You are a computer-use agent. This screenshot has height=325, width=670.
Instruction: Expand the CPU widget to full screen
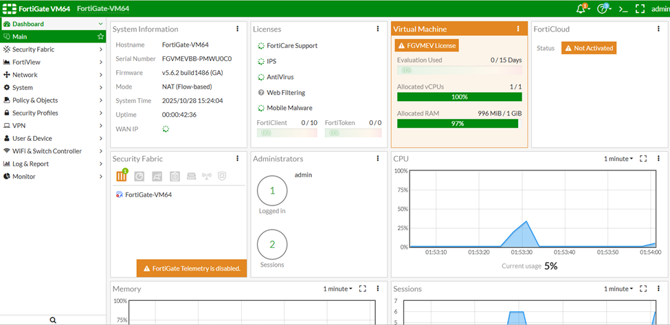(x=643, y=159)
